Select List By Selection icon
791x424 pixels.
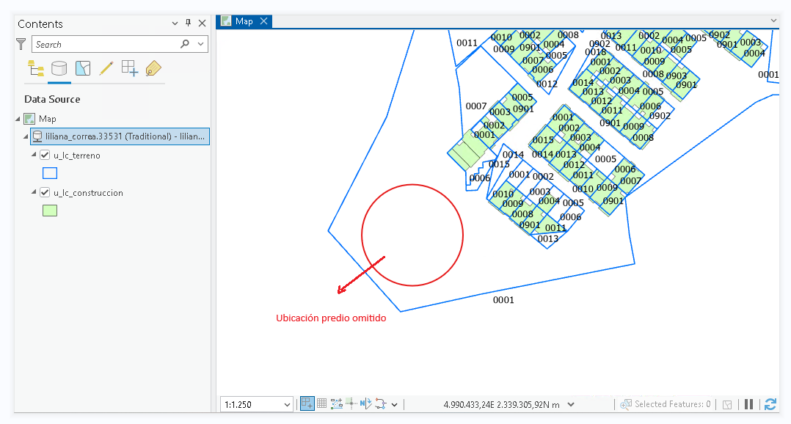[x=83, y=68]
